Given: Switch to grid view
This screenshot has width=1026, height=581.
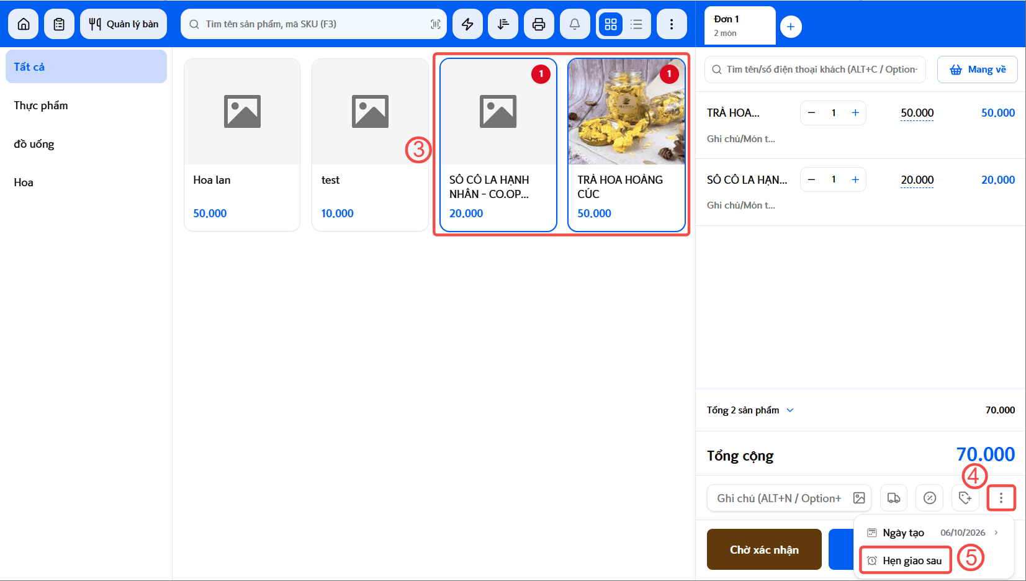Looking at the screenshot, I should point(611,24).
